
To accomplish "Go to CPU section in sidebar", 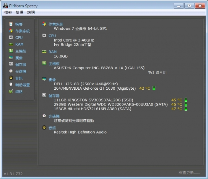I will tap(19, 37).
